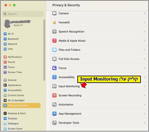Click the Notifications bell sidebar icon

point(5,57)
